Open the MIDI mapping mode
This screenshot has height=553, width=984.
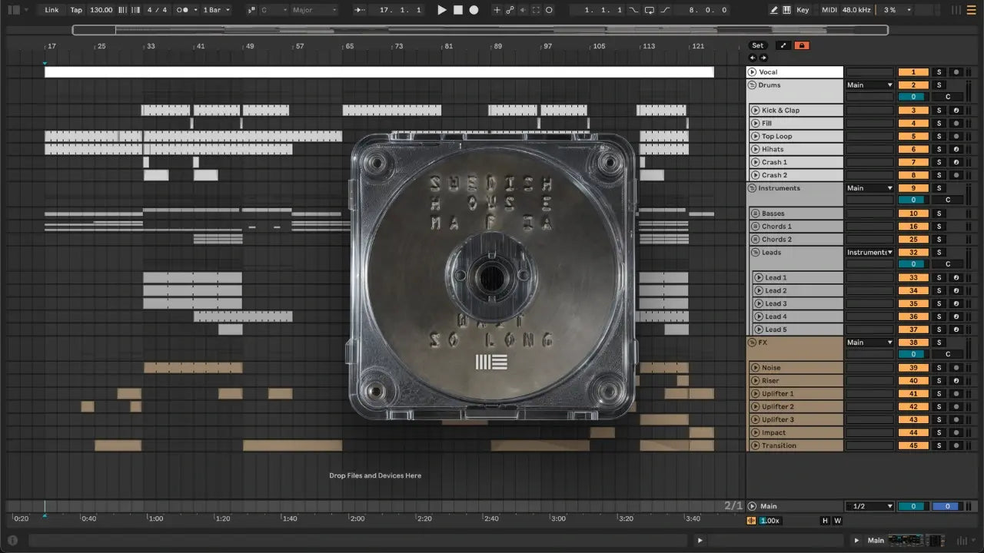coord(829,10)
